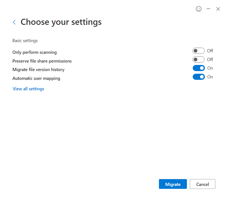This screenshot has width=227, height=201.
Task: Go back using the blue arrow
Action: (14, 22)
